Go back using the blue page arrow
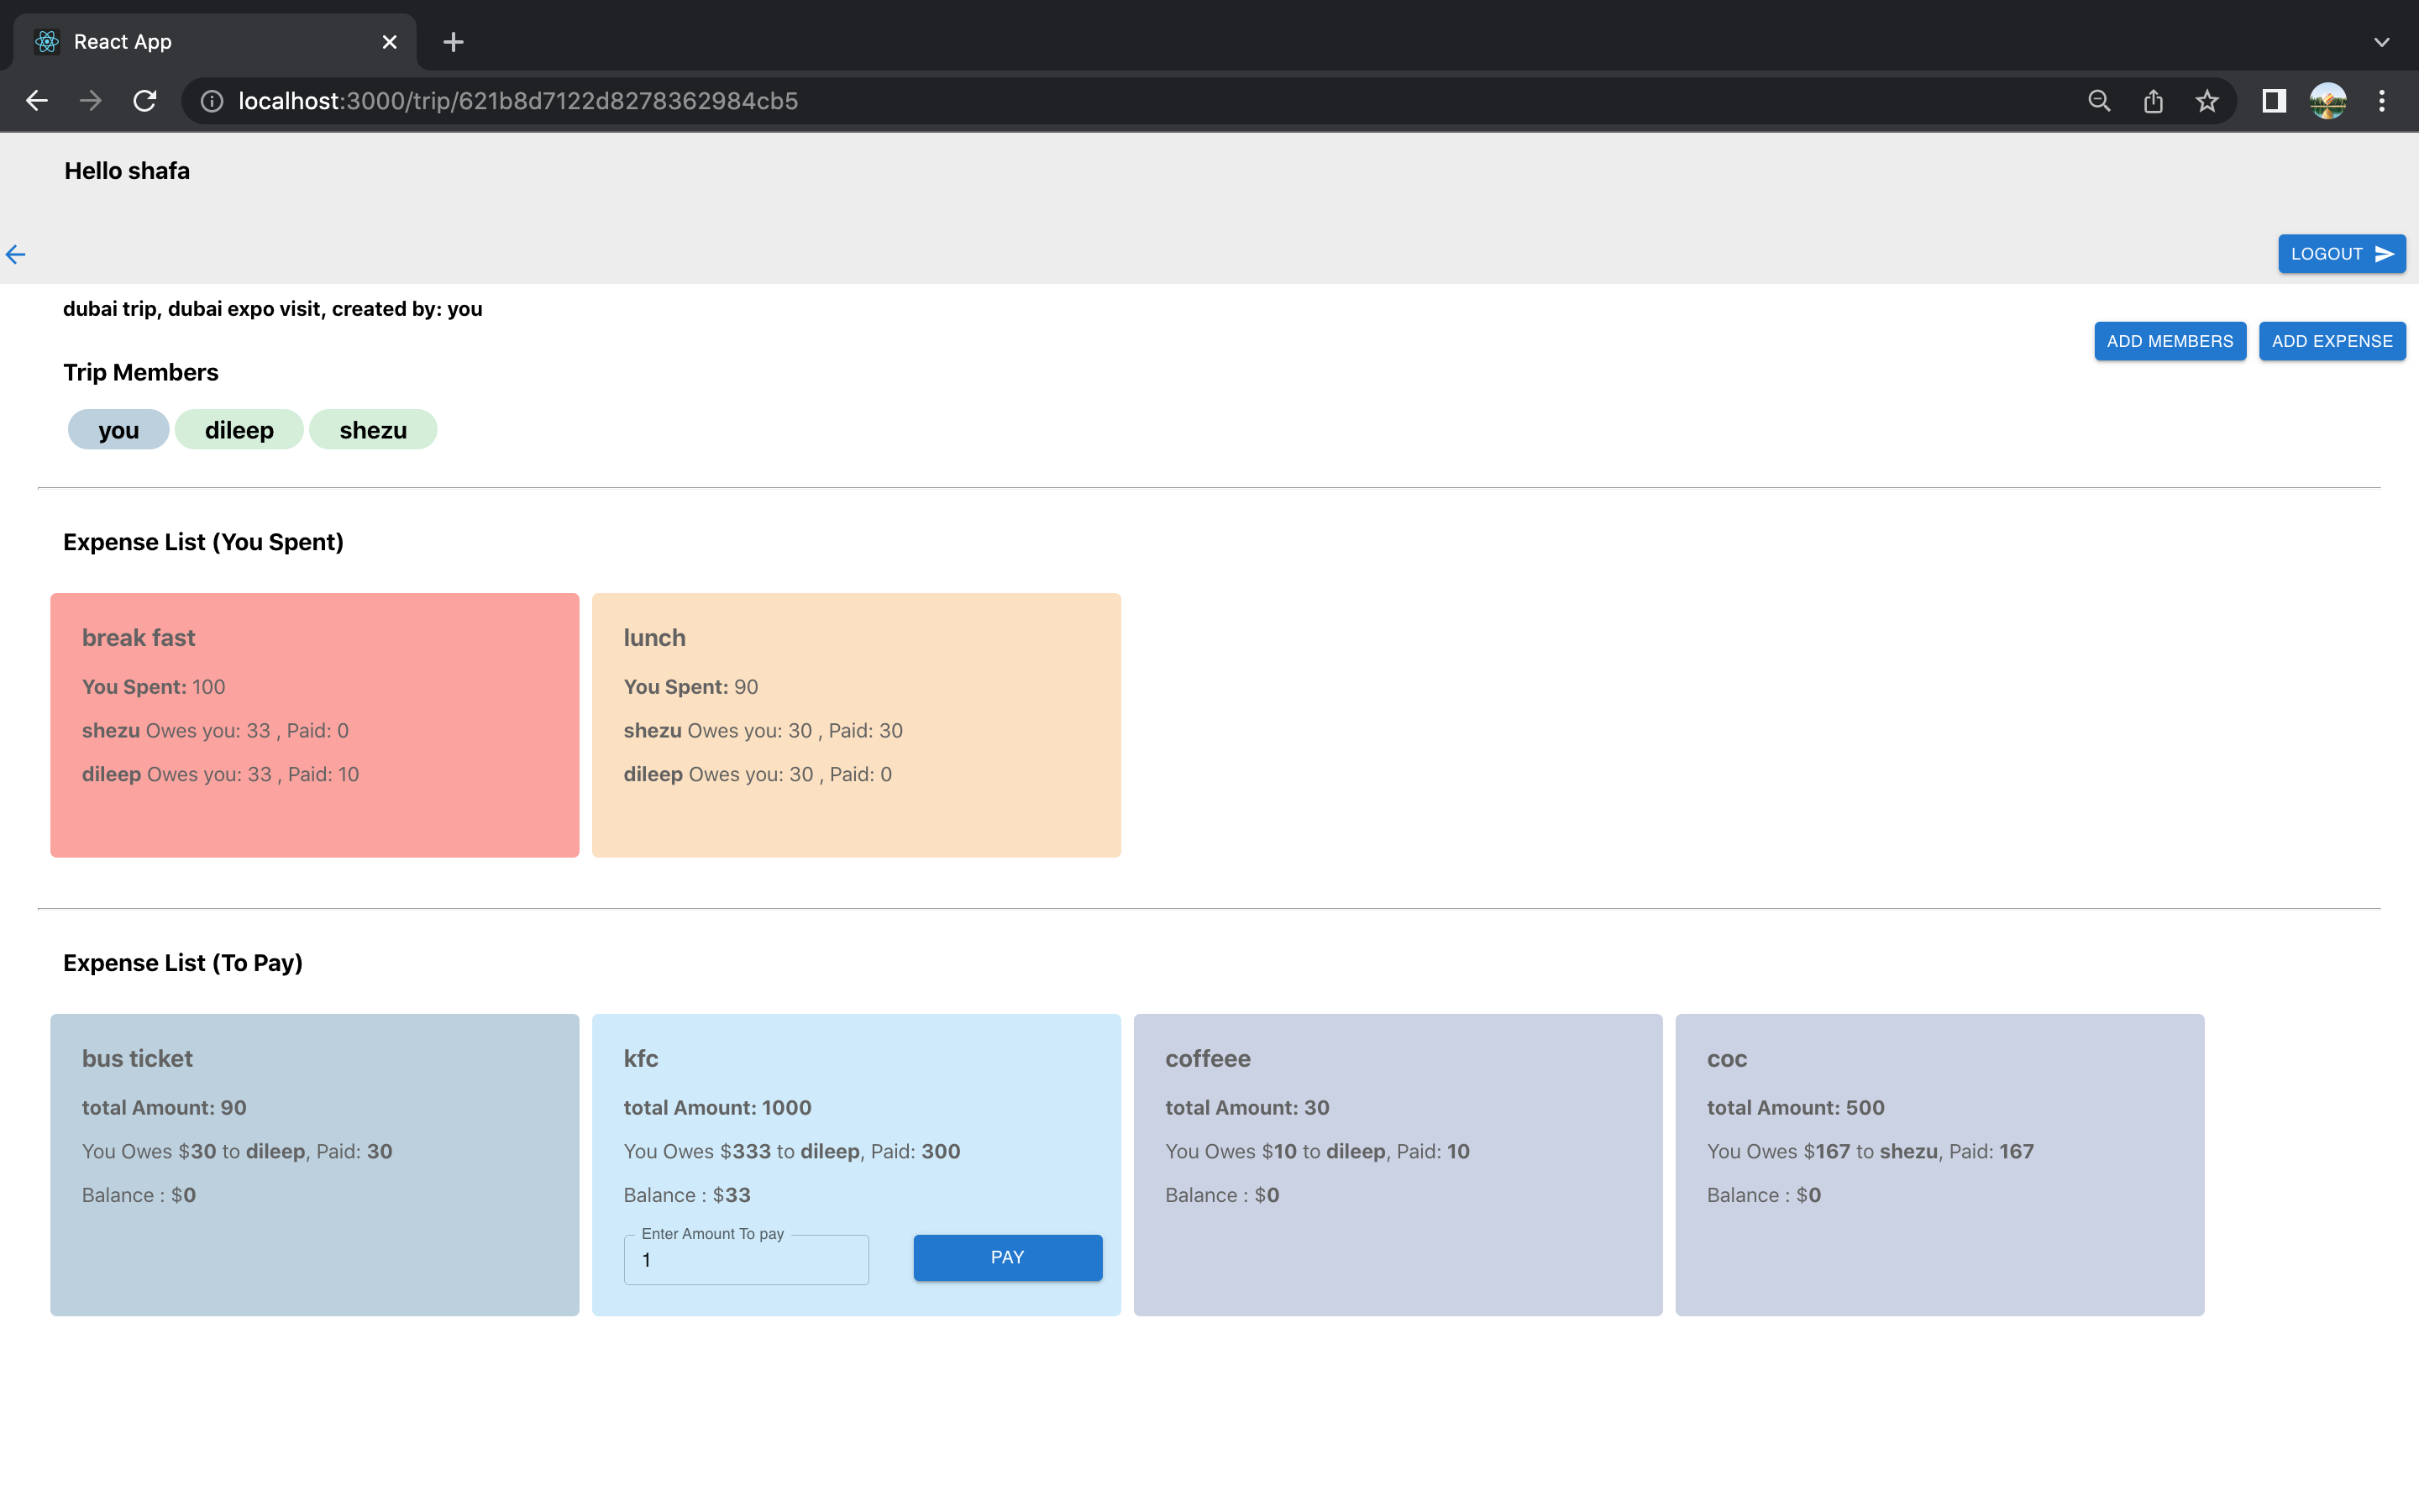This screenshot has height=1512, width=2419. tap(16, 254)
